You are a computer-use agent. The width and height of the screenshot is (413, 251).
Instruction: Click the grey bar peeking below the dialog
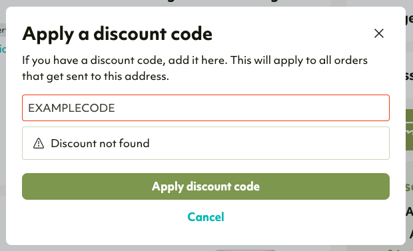click(x=245, y=250)
